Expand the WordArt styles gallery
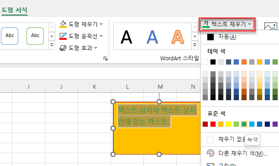Viewport: 279px width, 166px height. 195,45
